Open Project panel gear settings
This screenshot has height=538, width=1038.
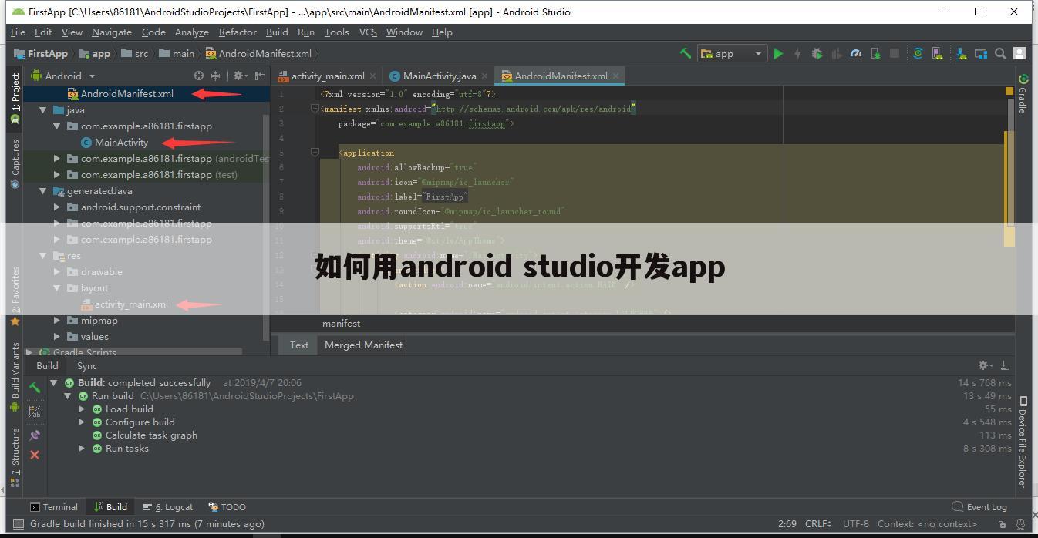[240, 76]
